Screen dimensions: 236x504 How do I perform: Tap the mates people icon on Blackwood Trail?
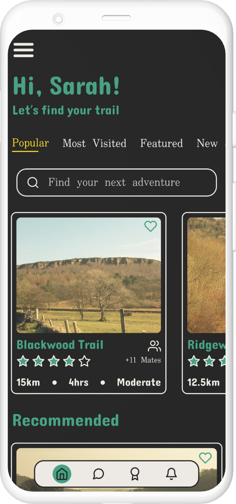154,346
